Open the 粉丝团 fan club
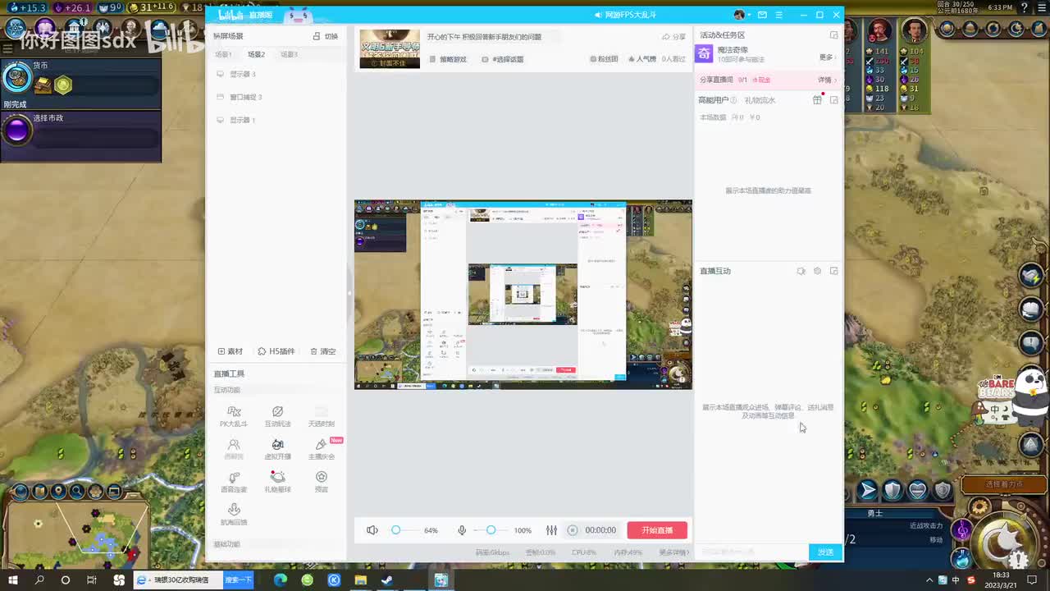Viewport: 1050px width, 591px height. coord(604,59)
